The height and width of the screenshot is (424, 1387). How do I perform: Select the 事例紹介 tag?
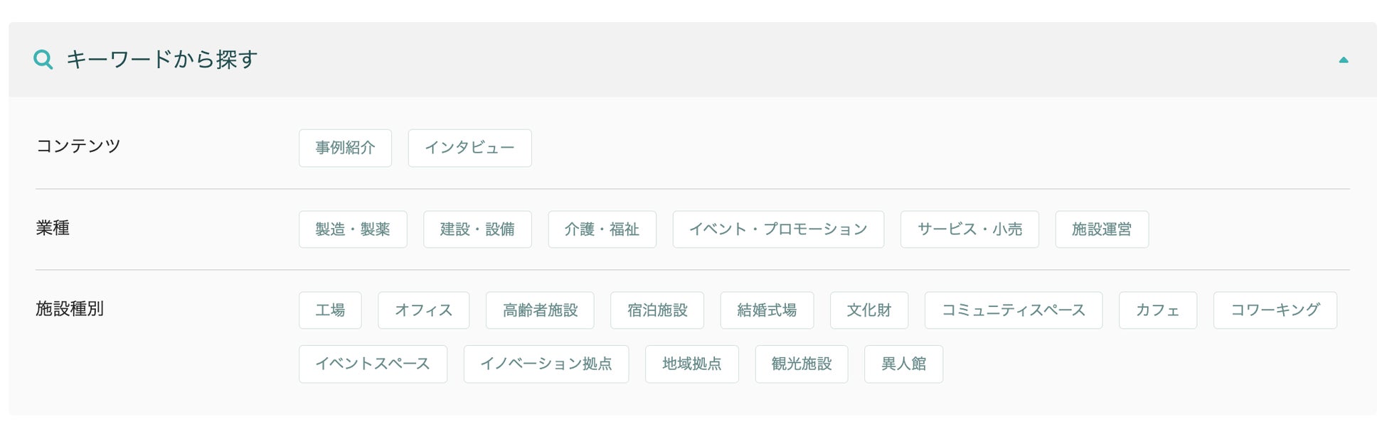(x=345, y=148)
